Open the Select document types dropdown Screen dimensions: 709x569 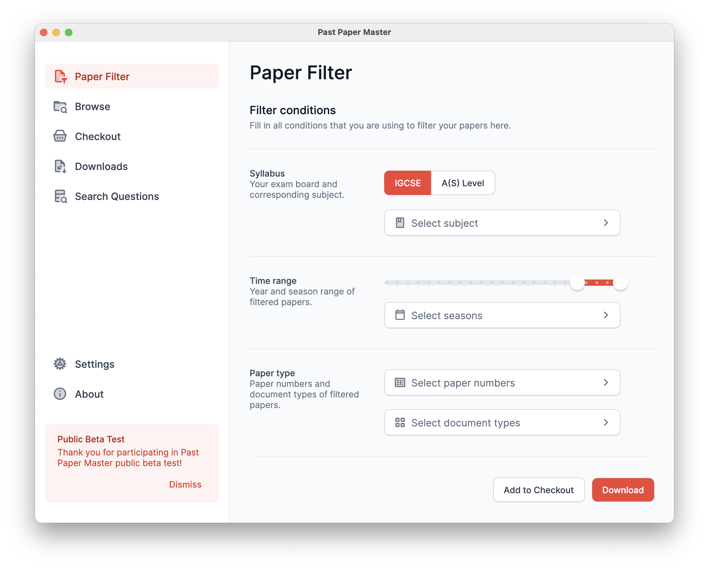[502, 422]
